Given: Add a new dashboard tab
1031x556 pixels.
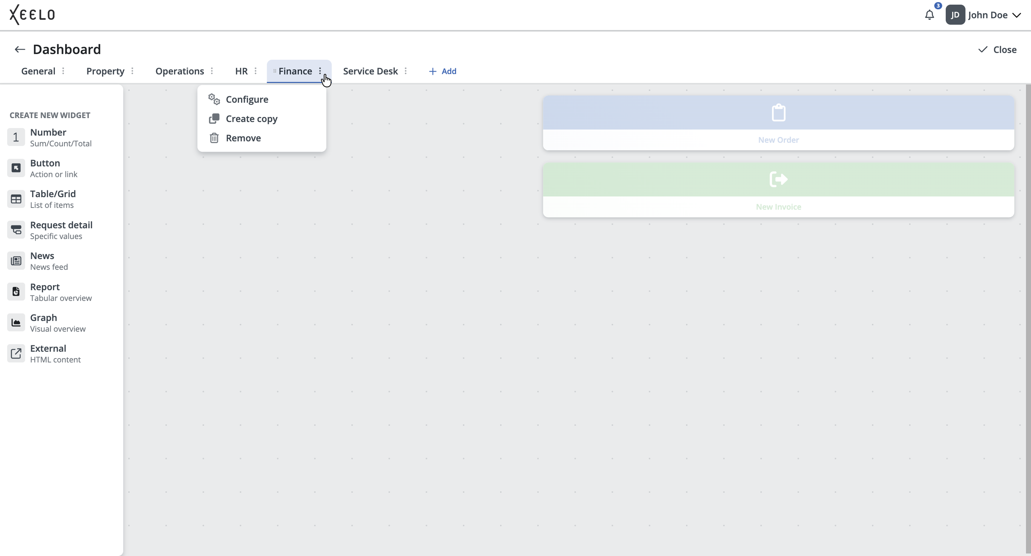Looking at the screenshot, I should pyautogui.click(x=442, y=71).
